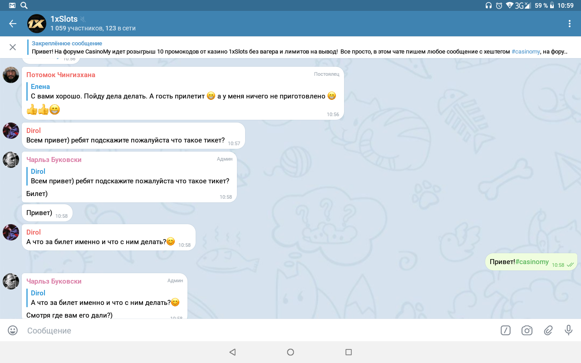The height and width of the screenshot is (363, 581).
Task: Tap the mail notification icon in status bar
Action: tap(12, 5)
